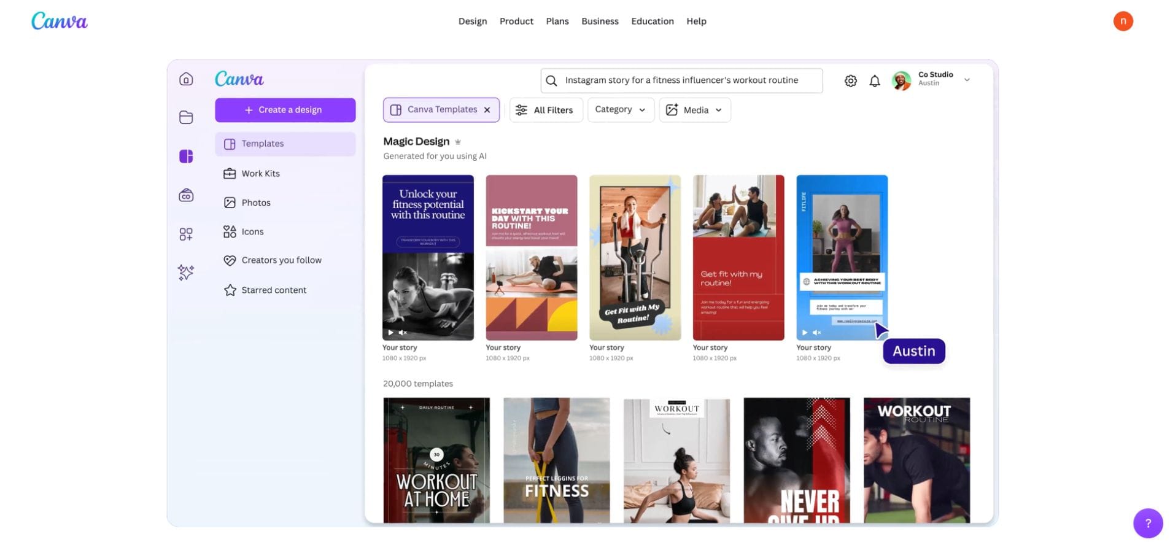Image resolution: width=1170 pixels, height=542 pixels.
Task: Open the Get Fit with My Routine elliptical template
Action: 635,257
